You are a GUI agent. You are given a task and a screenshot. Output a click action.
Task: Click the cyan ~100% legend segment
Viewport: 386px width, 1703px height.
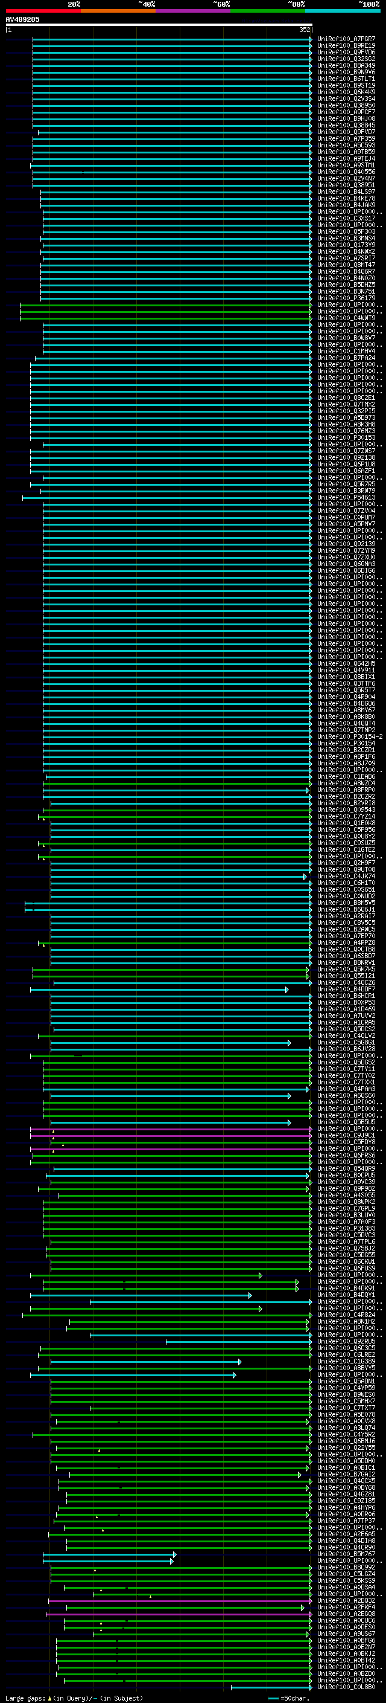click(x=343, y=11)
